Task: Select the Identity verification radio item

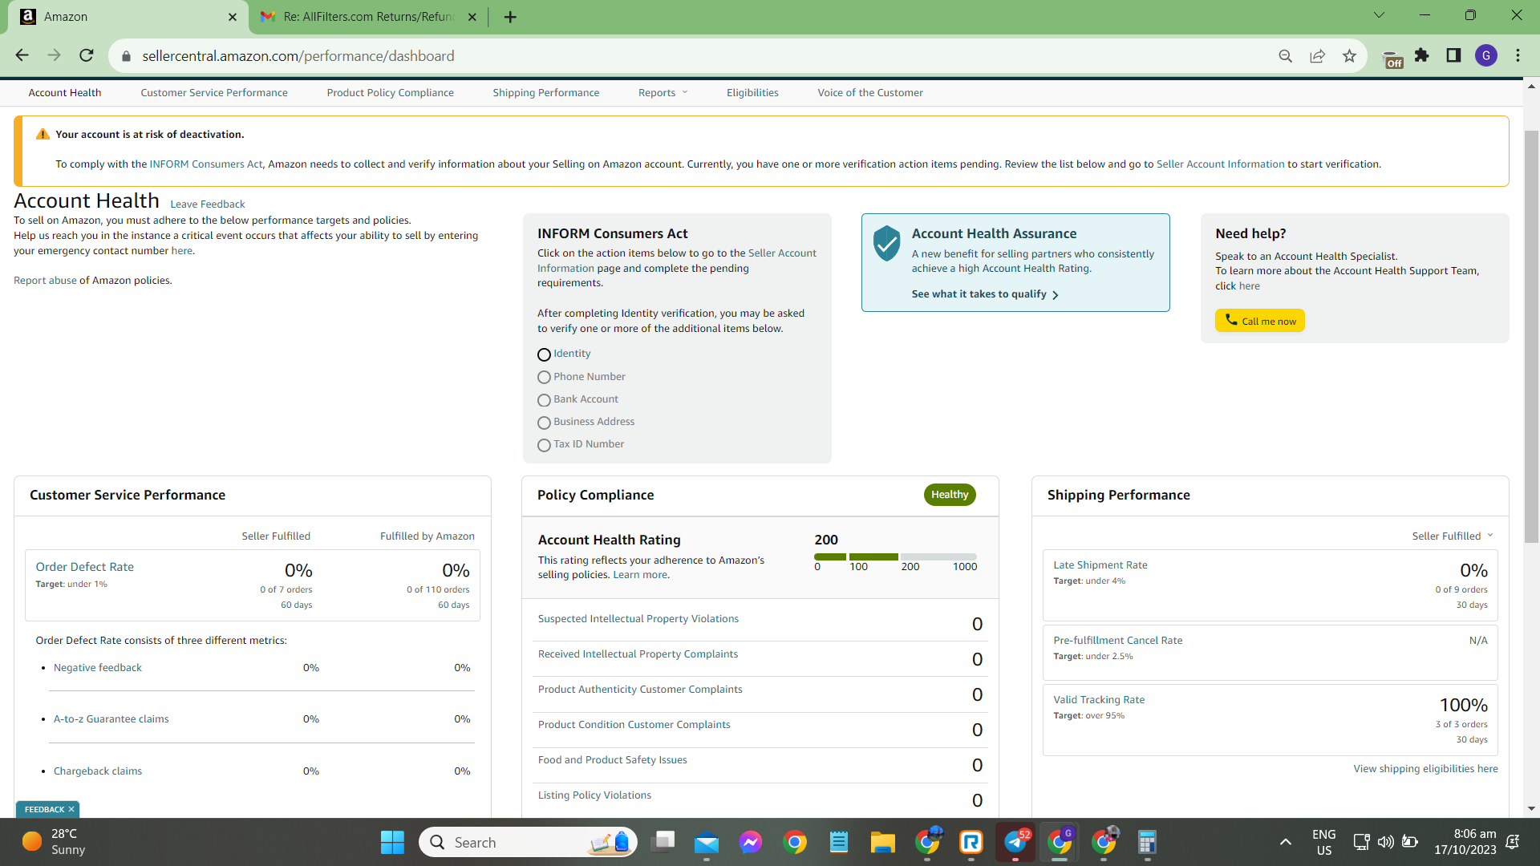Action: [x=544, y=354]
